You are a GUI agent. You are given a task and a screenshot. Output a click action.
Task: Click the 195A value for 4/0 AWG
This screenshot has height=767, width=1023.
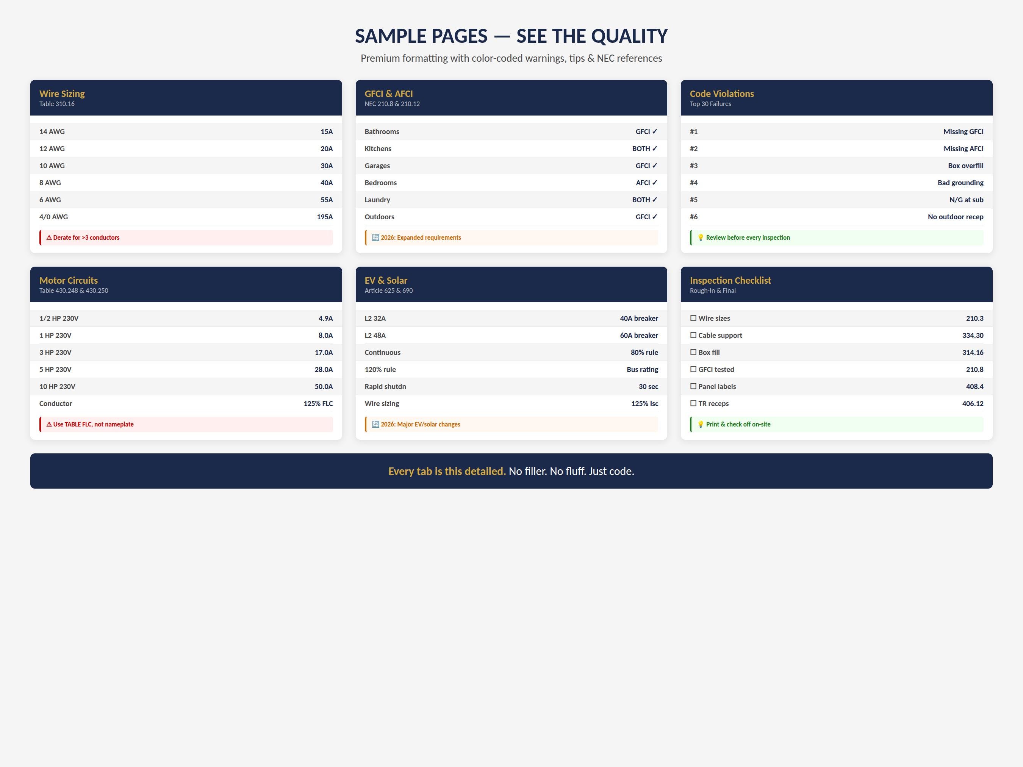pos(325,217)
